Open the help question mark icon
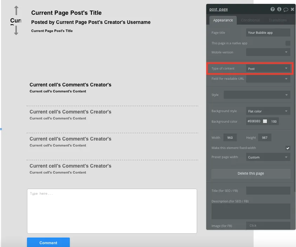The image size is (296, 247). [273, 9]
